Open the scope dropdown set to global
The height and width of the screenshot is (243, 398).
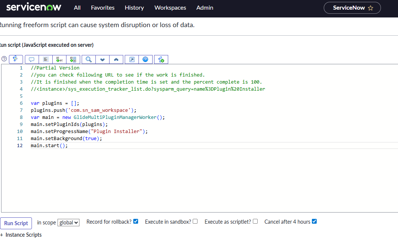click(69, 223)
